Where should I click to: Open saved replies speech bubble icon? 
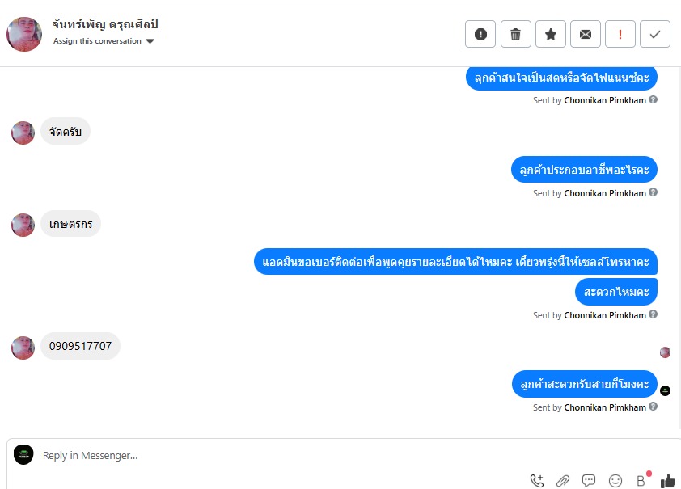(x=589, y=480)
